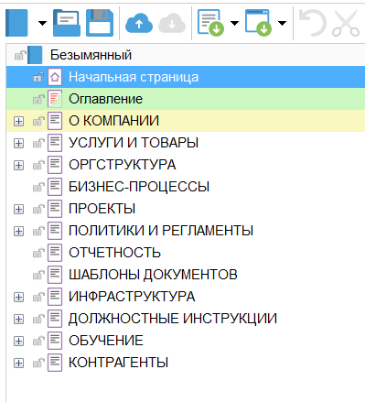Expand the ИНФРАСТРУКТУРА section
Viewport: 365px width, 402px height.
click(x=18, y=297)
